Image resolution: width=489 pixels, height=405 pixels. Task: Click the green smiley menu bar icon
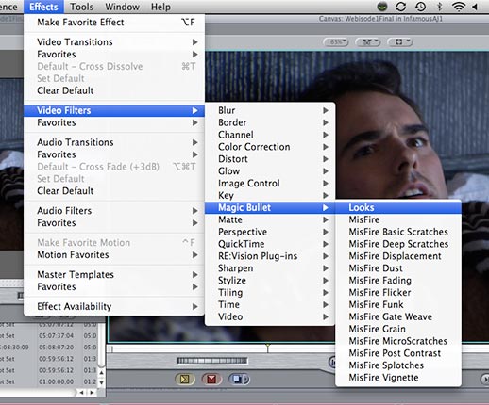(382, 7)
